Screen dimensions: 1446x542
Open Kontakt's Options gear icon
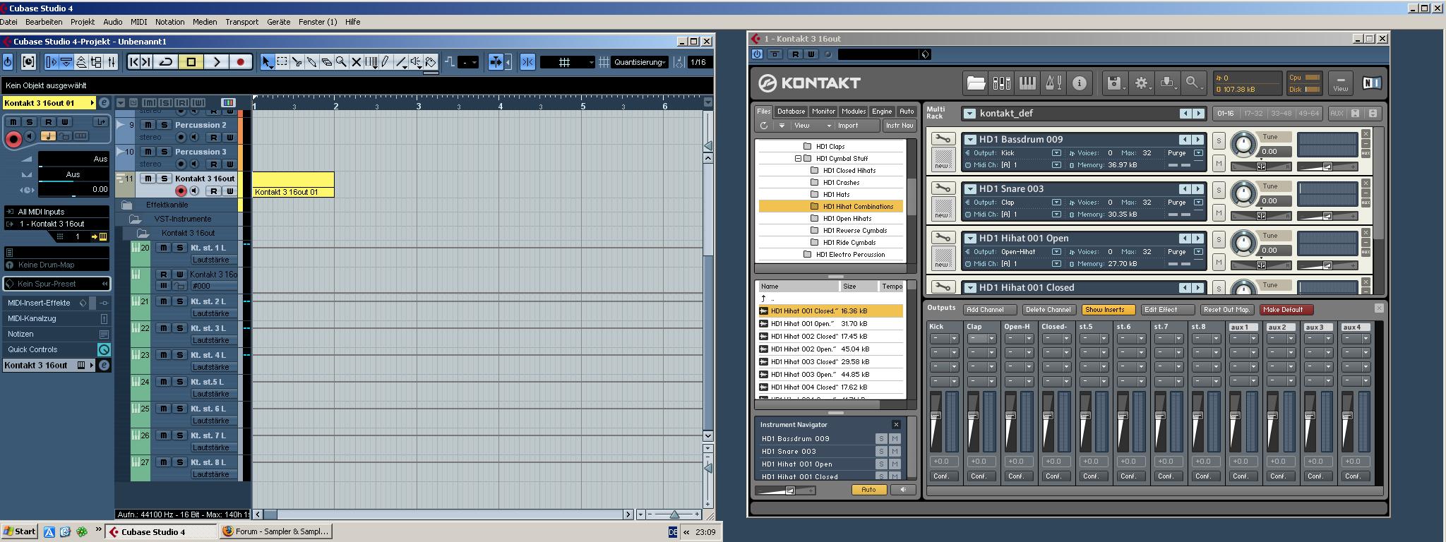click(x=1142, y=83)
